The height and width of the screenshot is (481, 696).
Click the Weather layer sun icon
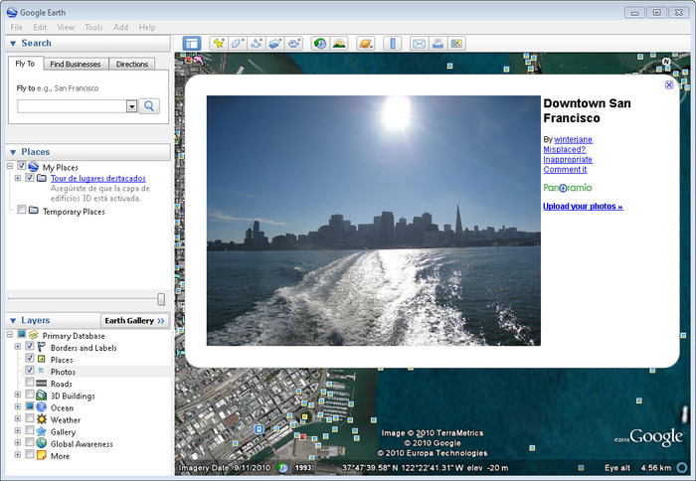42,419
